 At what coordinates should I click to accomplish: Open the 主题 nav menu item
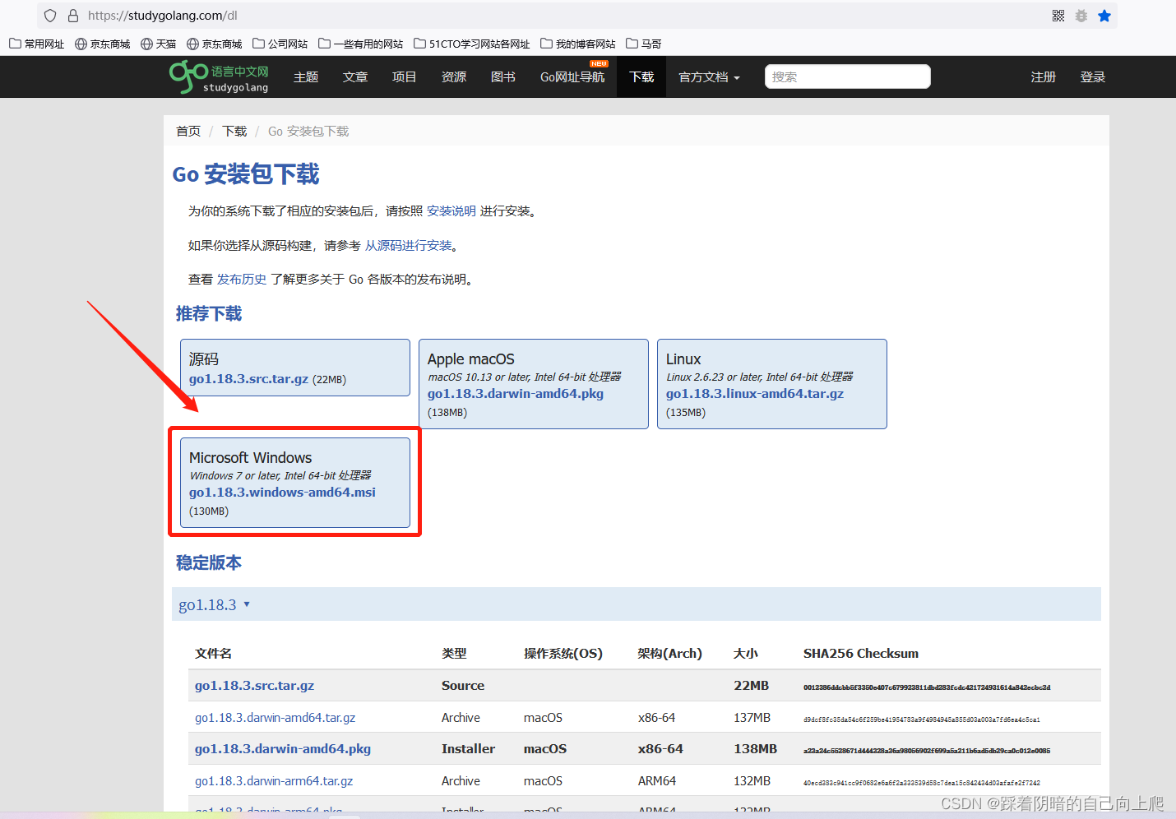pos(306,77)
